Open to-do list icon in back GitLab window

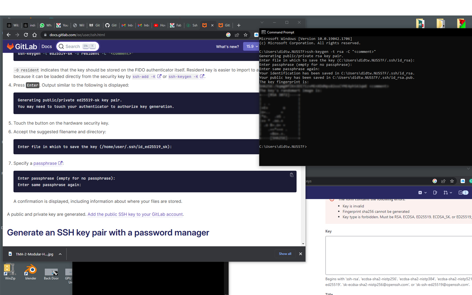(463, 192)
